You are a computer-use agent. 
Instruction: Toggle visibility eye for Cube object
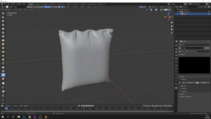(209, 14)
